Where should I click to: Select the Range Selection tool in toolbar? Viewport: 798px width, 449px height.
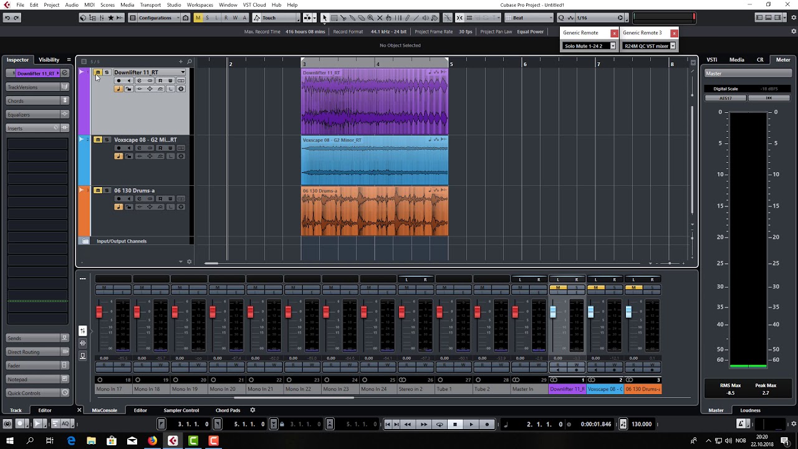tap(334, 17)
